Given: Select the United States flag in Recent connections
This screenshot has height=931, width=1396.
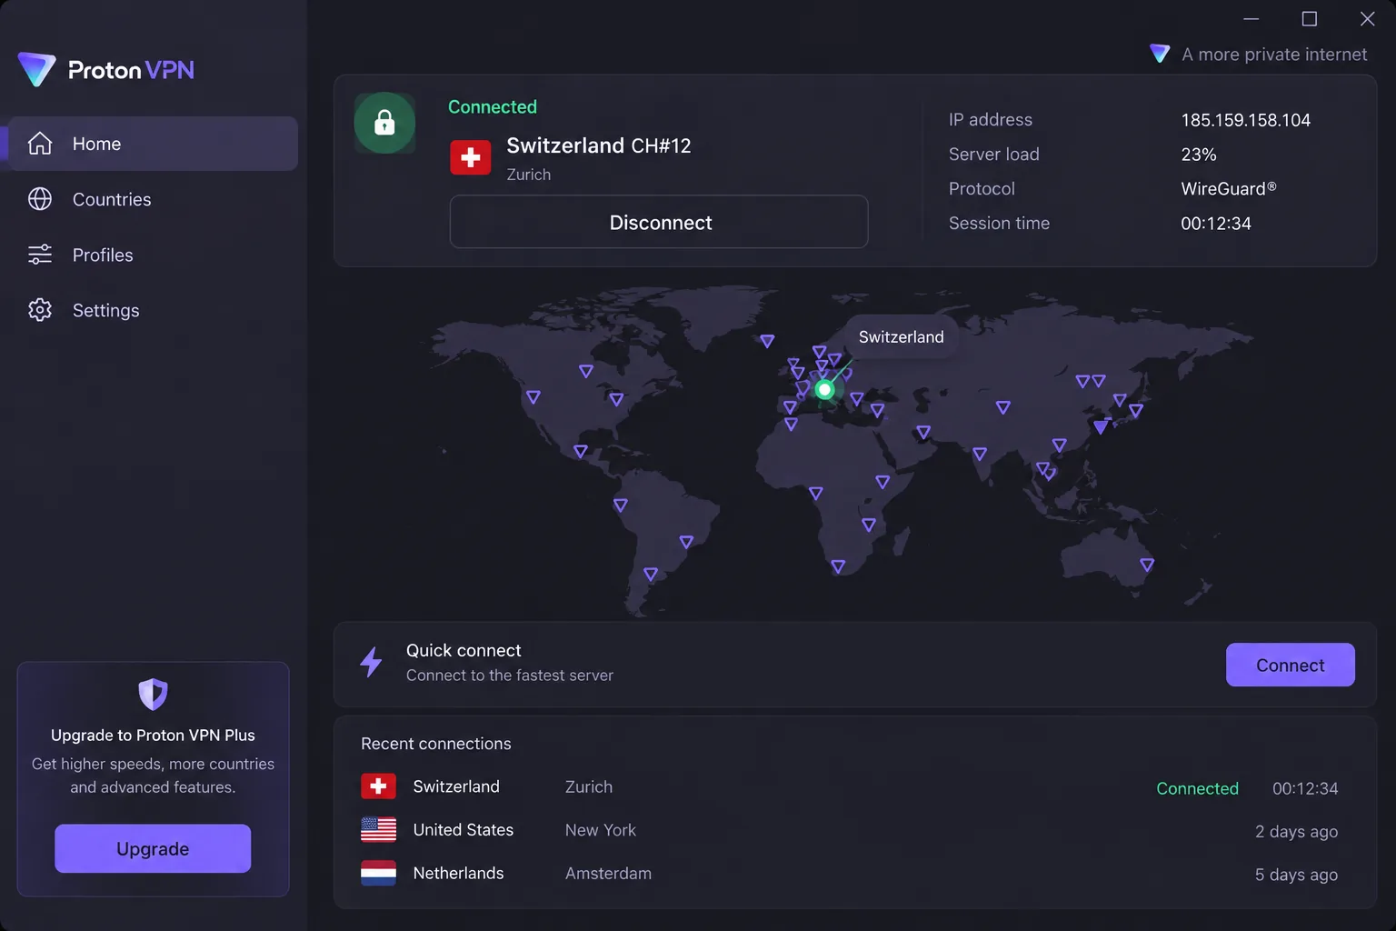Looking at the screenshot, I should [x=378, y=829].
